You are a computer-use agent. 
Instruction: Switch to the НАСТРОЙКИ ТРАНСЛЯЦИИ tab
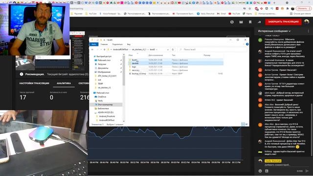[34, 83]
